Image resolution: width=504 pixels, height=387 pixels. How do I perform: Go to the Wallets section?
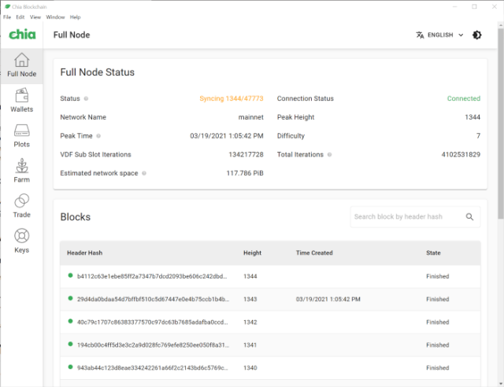(x=21, y=100)
